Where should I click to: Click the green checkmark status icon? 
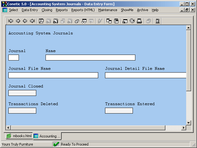[x=56, y=144]
